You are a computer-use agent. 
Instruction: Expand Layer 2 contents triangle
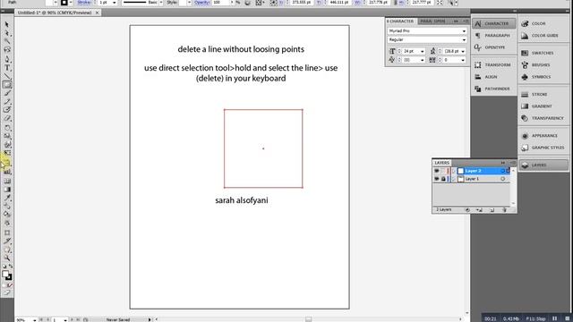[x=454, y=171]
